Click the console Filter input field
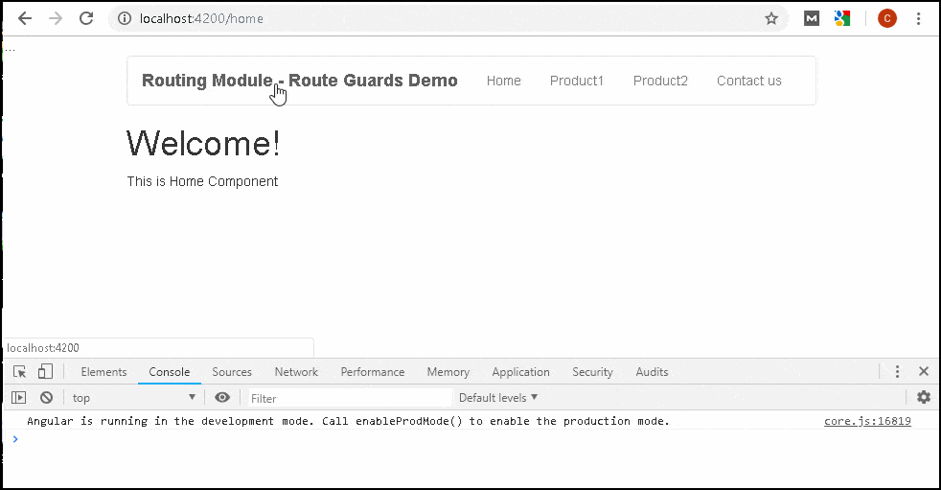The image size is (941, 490). (x=349, y=398)
